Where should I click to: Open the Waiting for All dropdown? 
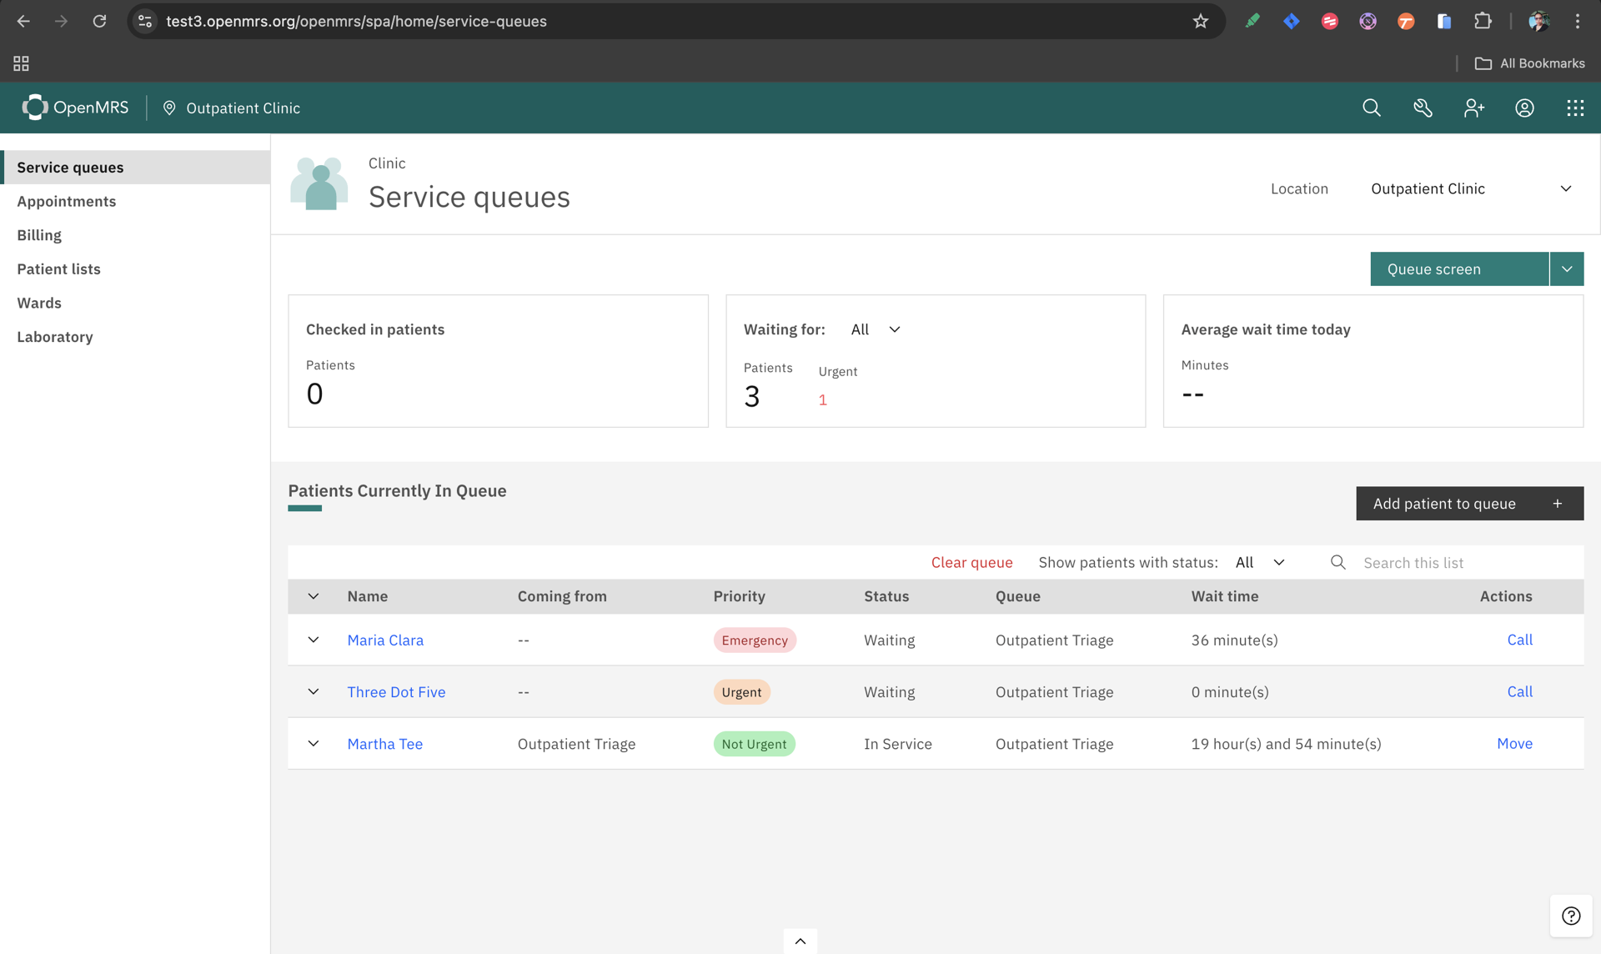876,329
